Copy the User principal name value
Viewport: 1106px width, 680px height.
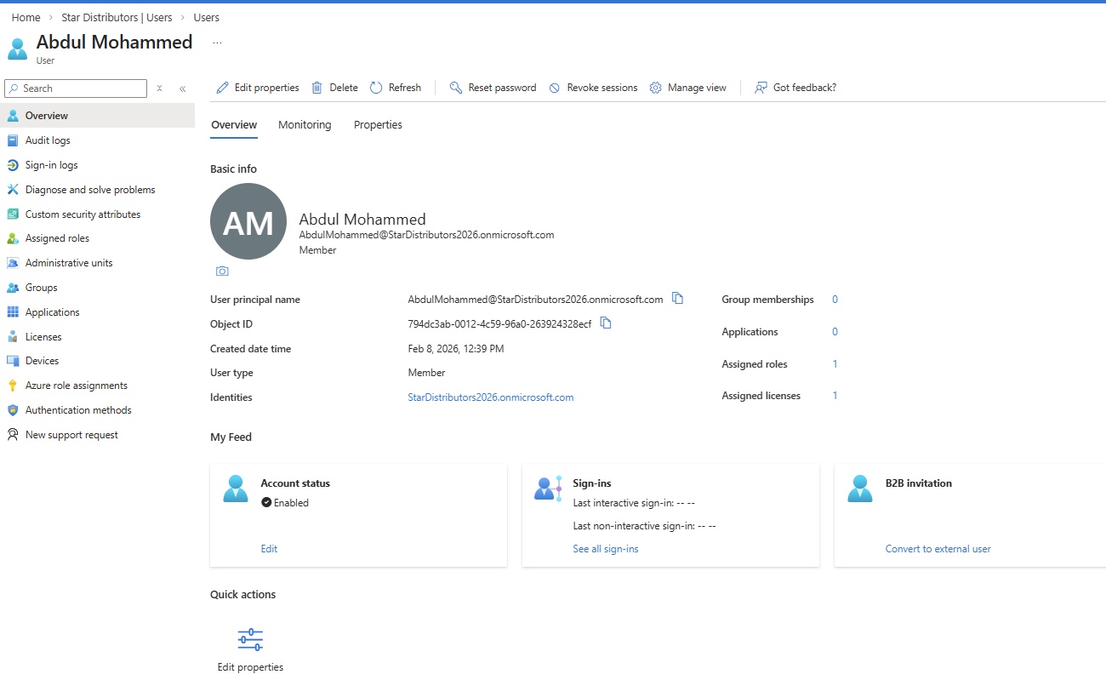677,299
